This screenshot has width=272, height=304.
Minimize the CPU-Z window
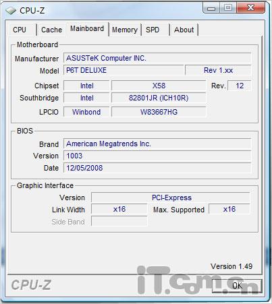(x=211, y=8)
